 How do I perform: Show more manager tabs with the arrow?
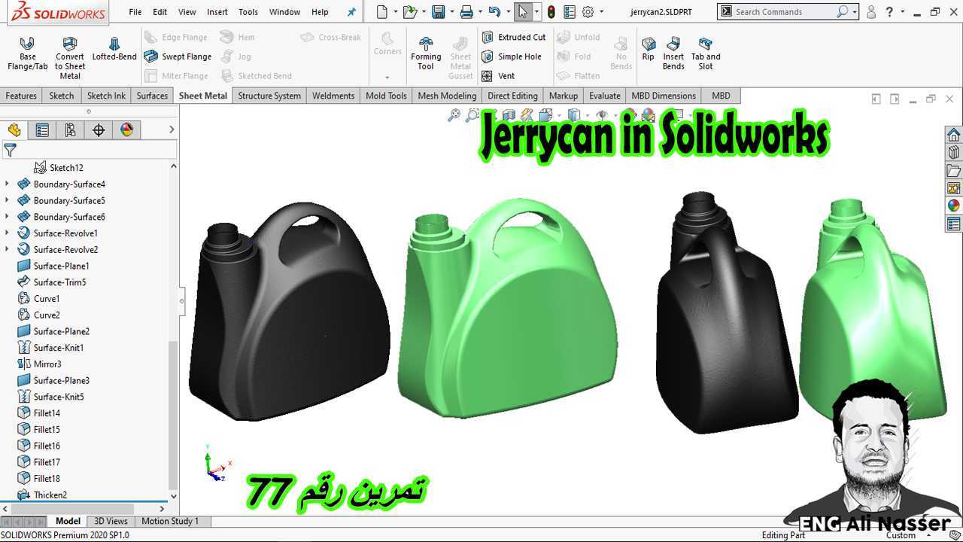point(171,130)
